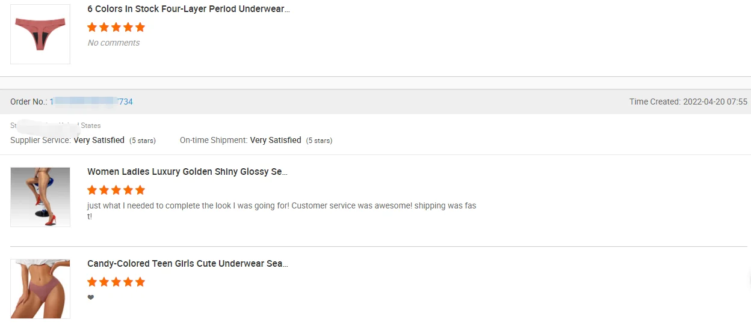Click the "No comments" text
The width and height of the screenshot is (751, 325).
(114, 43)
